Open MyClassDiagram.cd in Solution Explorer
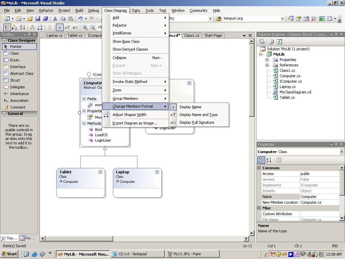 295,92
